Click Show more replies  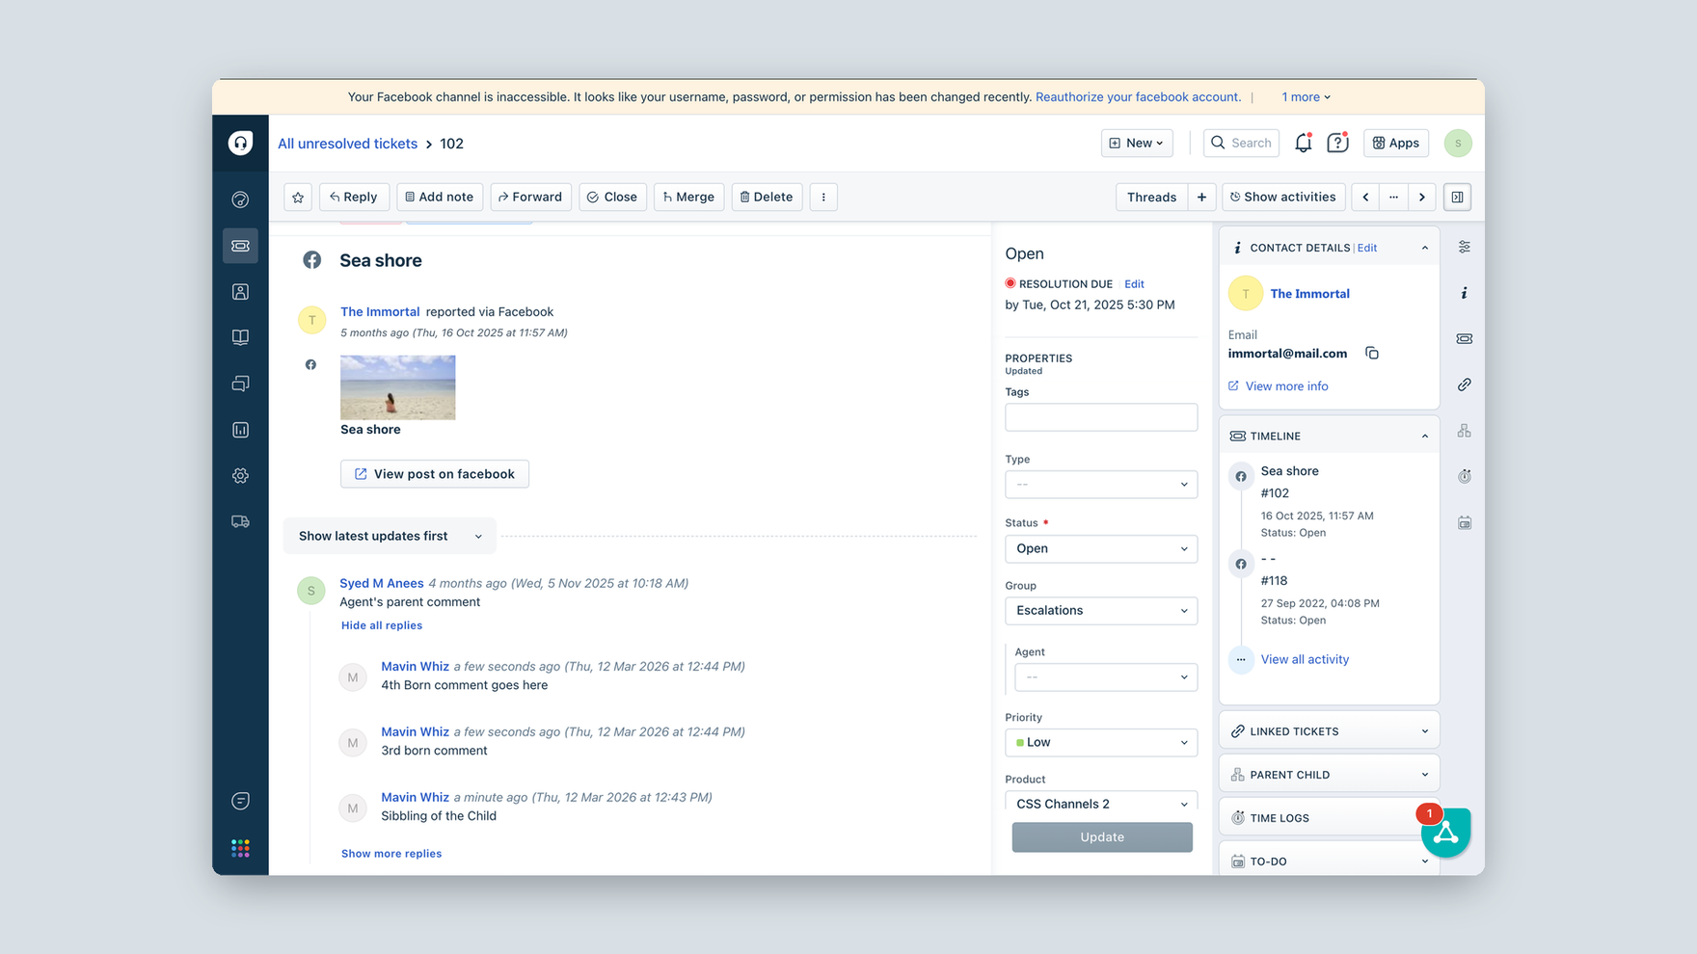pos(391,854)
